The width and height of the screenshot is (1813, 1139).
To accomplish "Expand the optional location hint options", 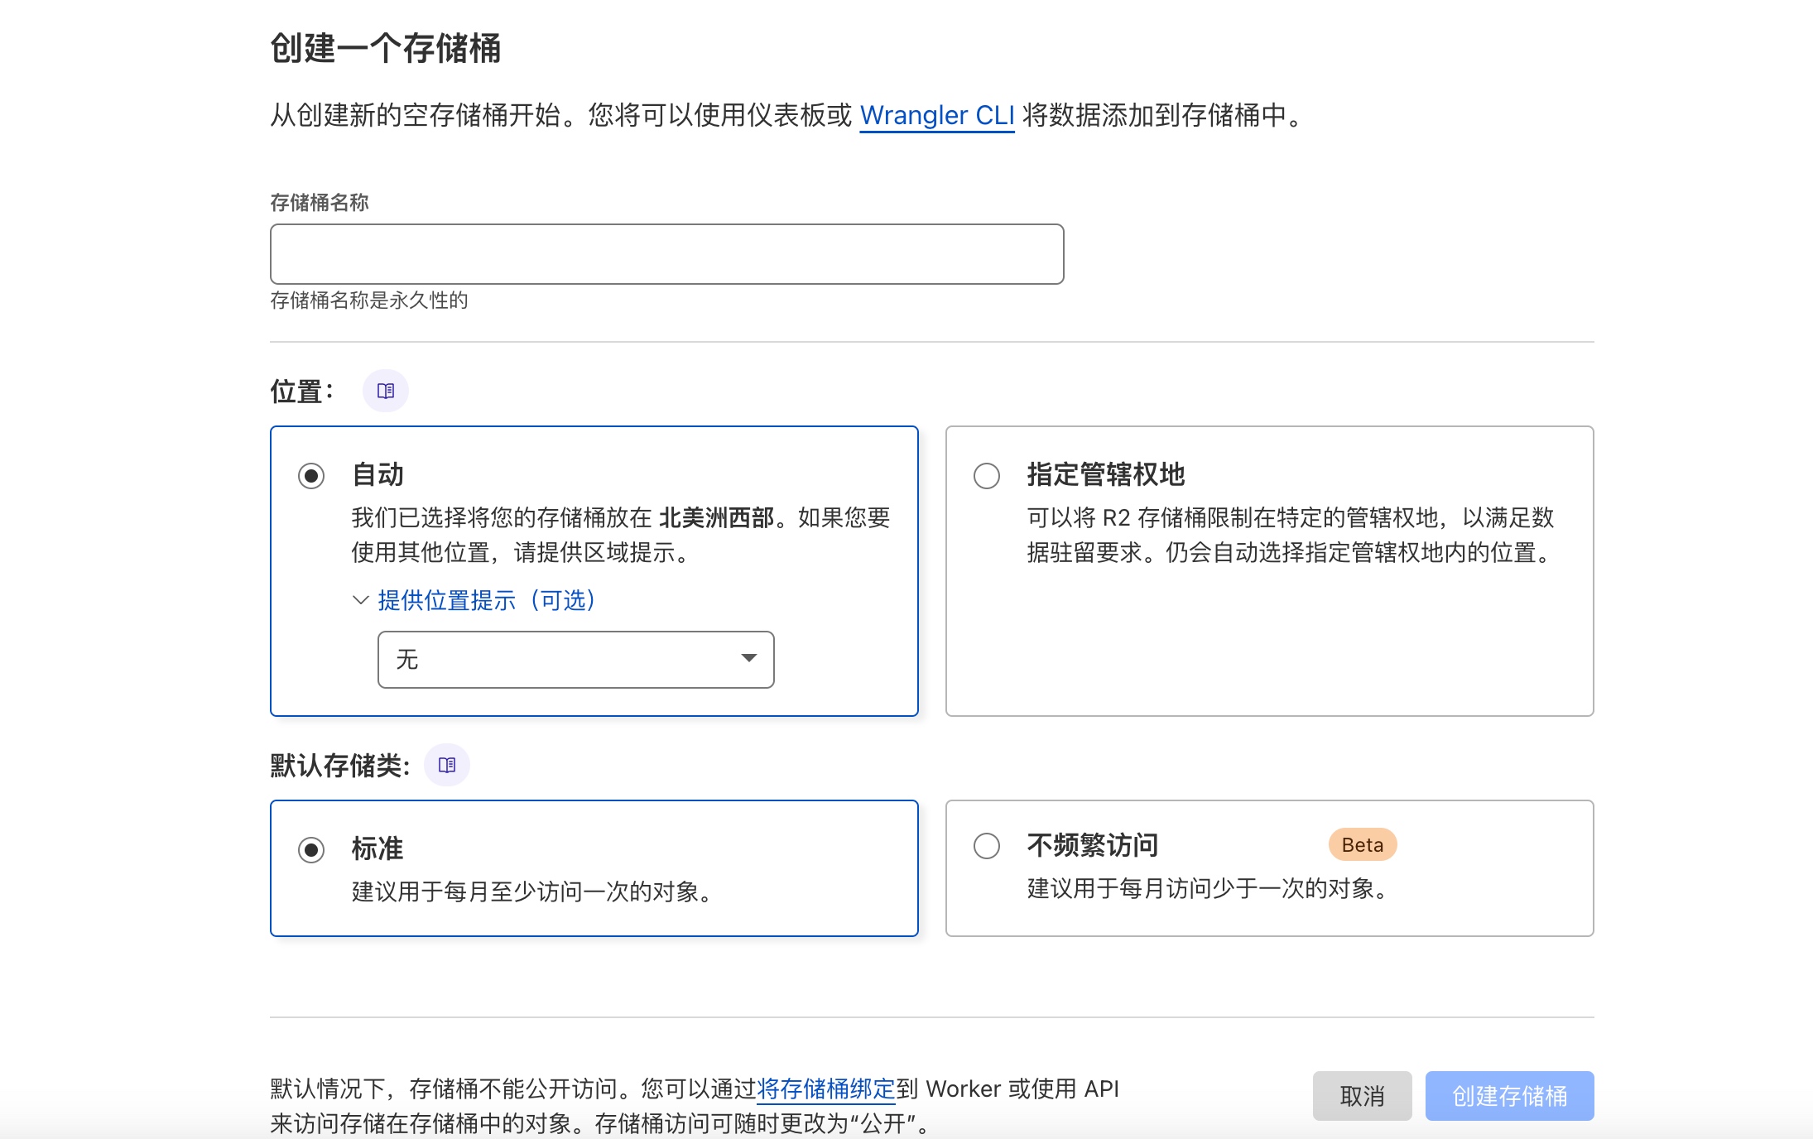I will pos(486,601).
